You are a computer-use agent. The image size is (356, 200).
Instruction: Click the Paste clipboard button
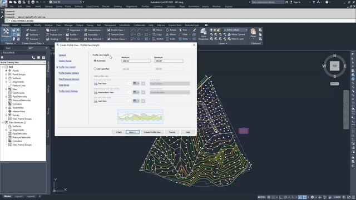coord(253,33)
